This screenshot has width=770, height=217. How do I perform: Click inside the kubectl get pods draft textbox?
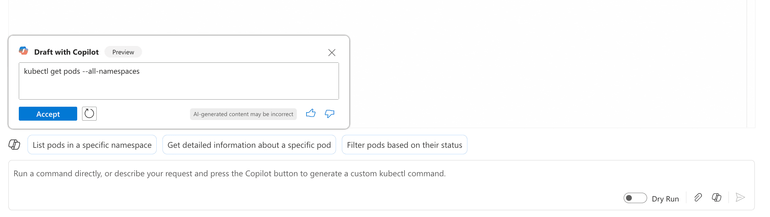[x=179, y=81]
